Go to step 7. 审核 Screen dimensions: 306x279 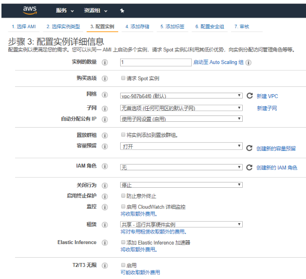(242, 27)
